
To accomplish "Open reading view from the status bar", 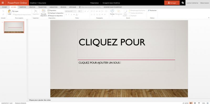I will pyautogui.click(x=195, y=103).
